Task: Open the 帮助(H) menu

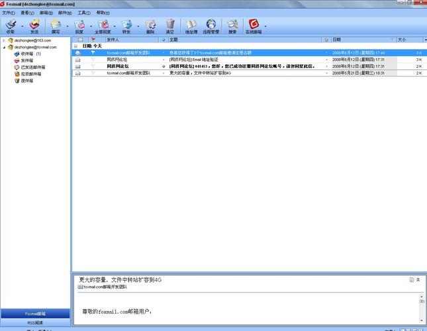Action: point(103,13)
